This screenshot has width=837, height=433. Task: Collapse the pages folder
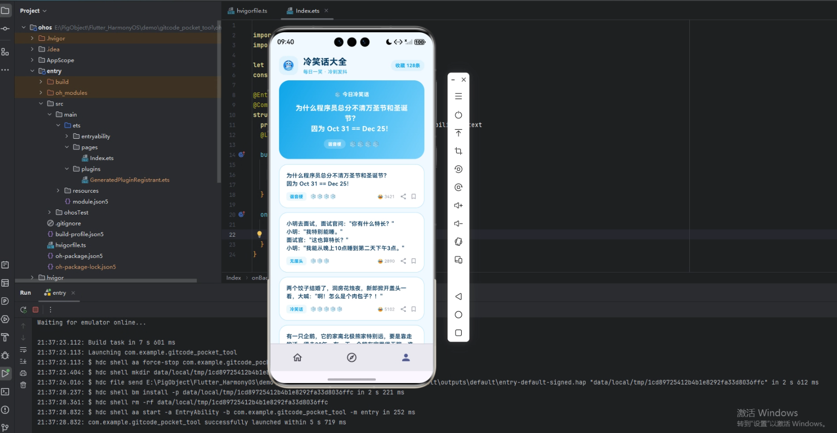(66, 147)
